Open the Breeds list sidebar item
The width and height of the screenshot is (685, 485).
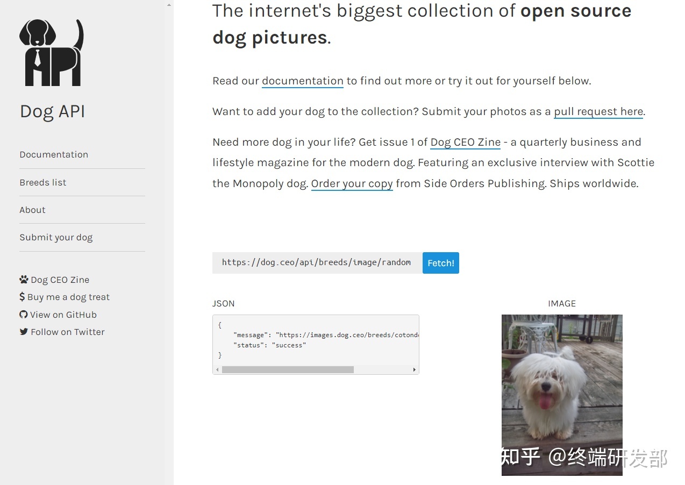pos(43,182)
